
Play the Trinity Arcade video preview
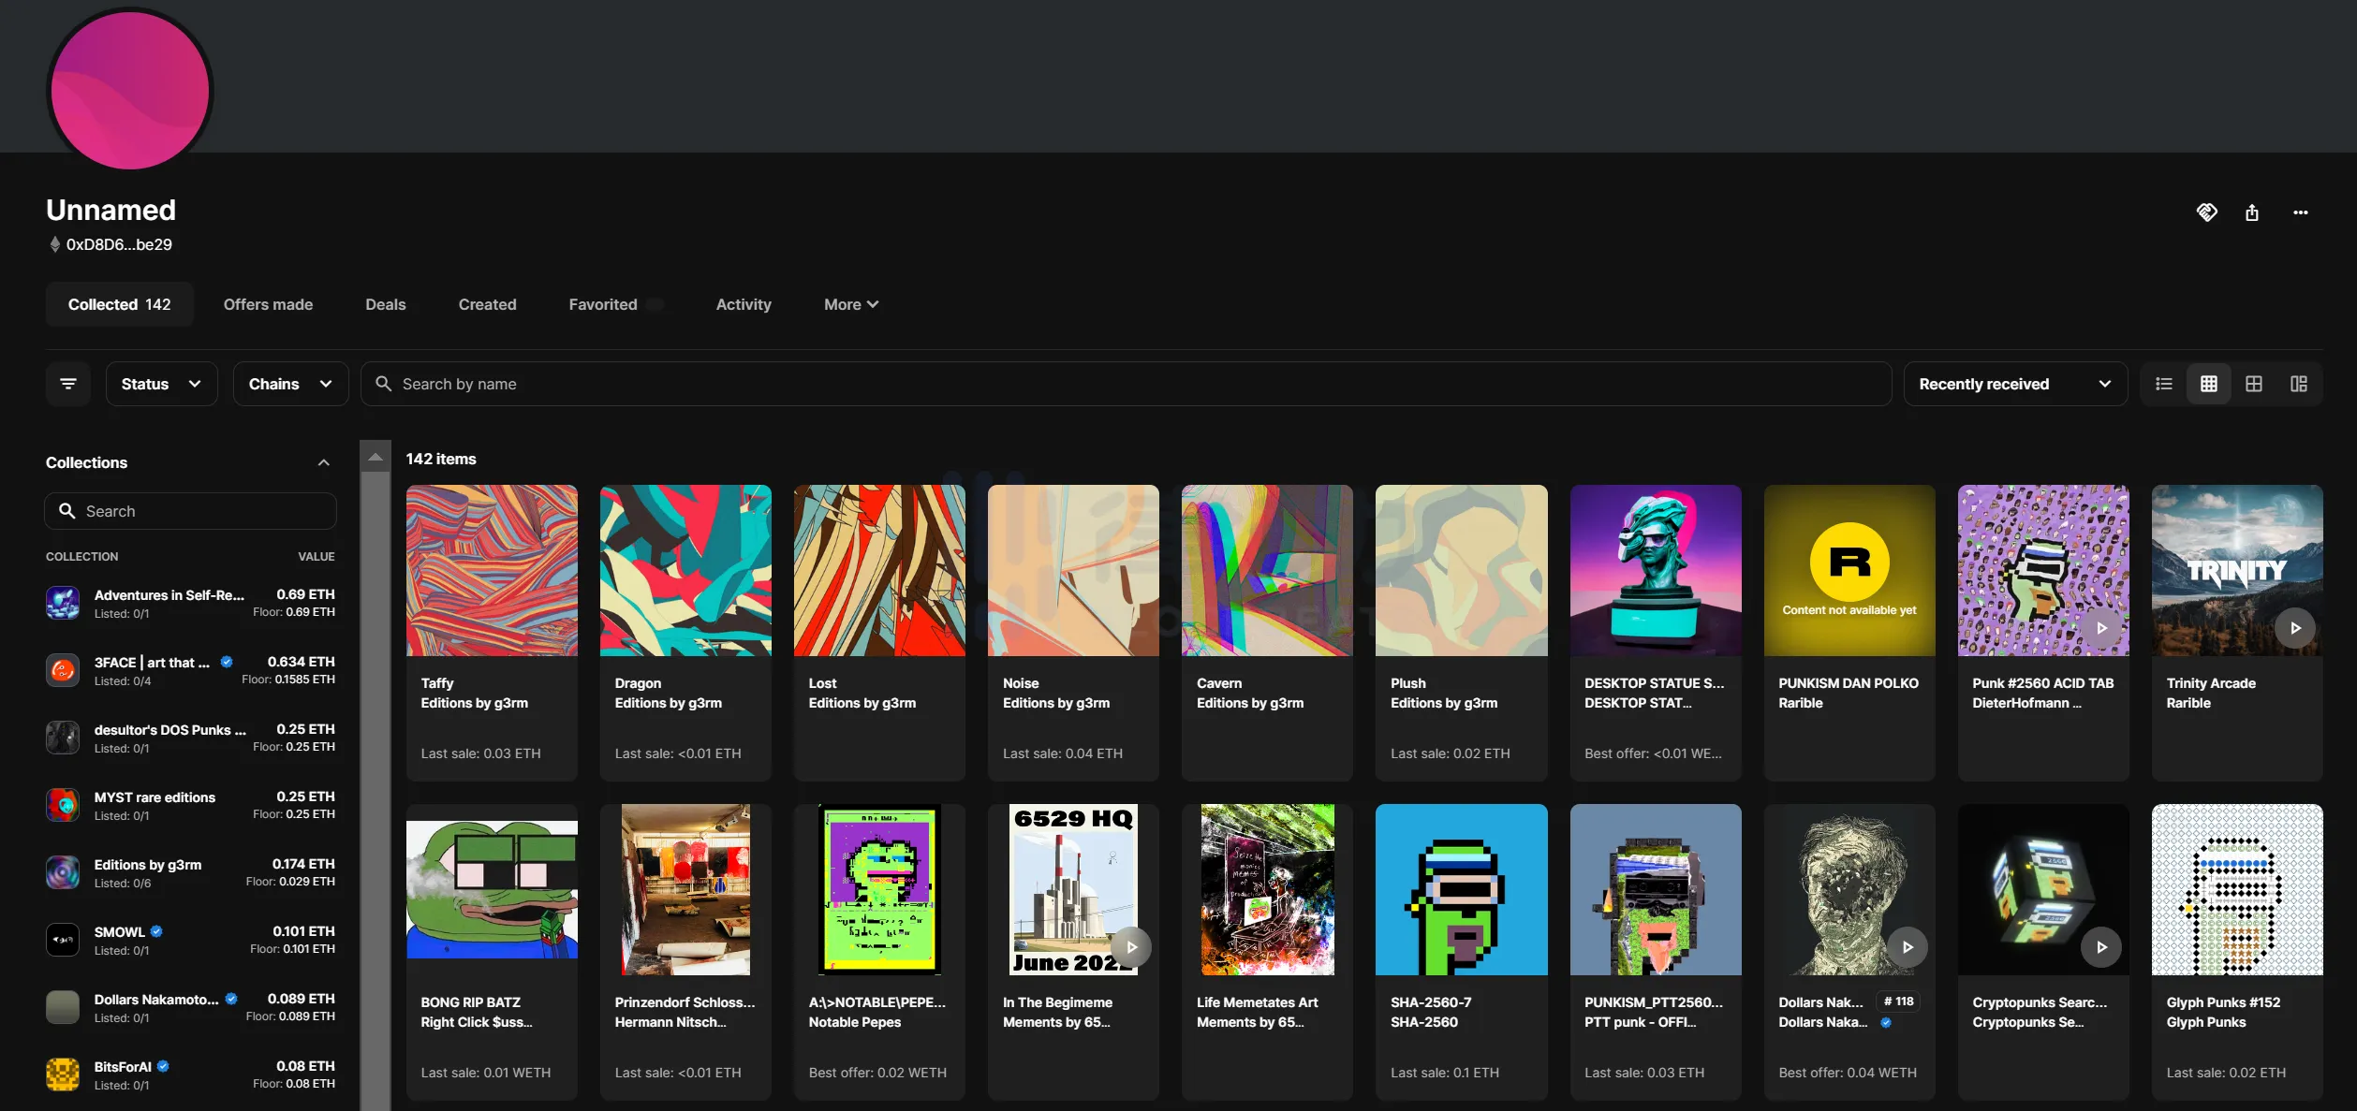click(x=2294, y=628)
